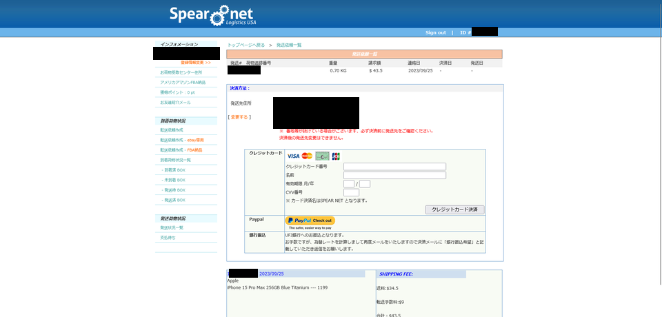Click the VISA card icon
The image size is (662, 317).
pos(293,156)
